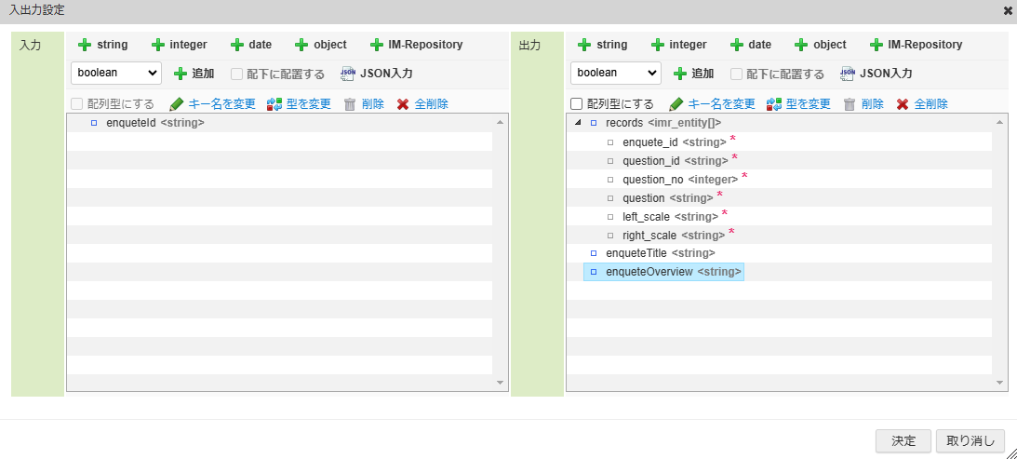Toggle 配下に配置する checkbox in output panel
This screenshot has height=459, width=1017.
coord(736,74)
